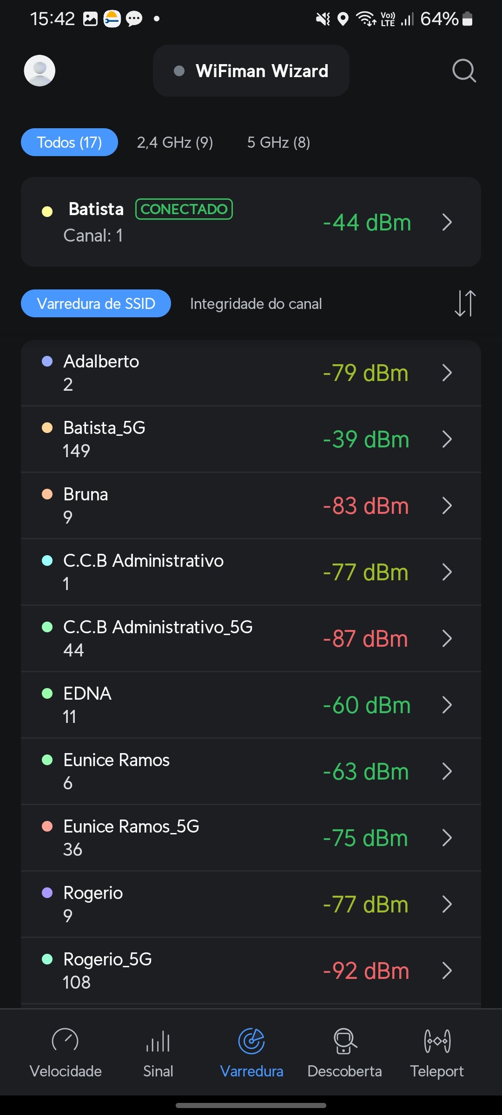Tap the CONECTADO status badge
The image size is (502, 1115).
[184, 209]
